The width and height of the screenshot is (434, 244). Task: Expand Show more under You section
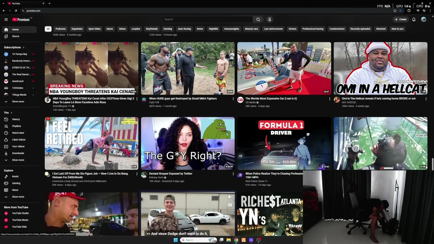pos(20,160)
